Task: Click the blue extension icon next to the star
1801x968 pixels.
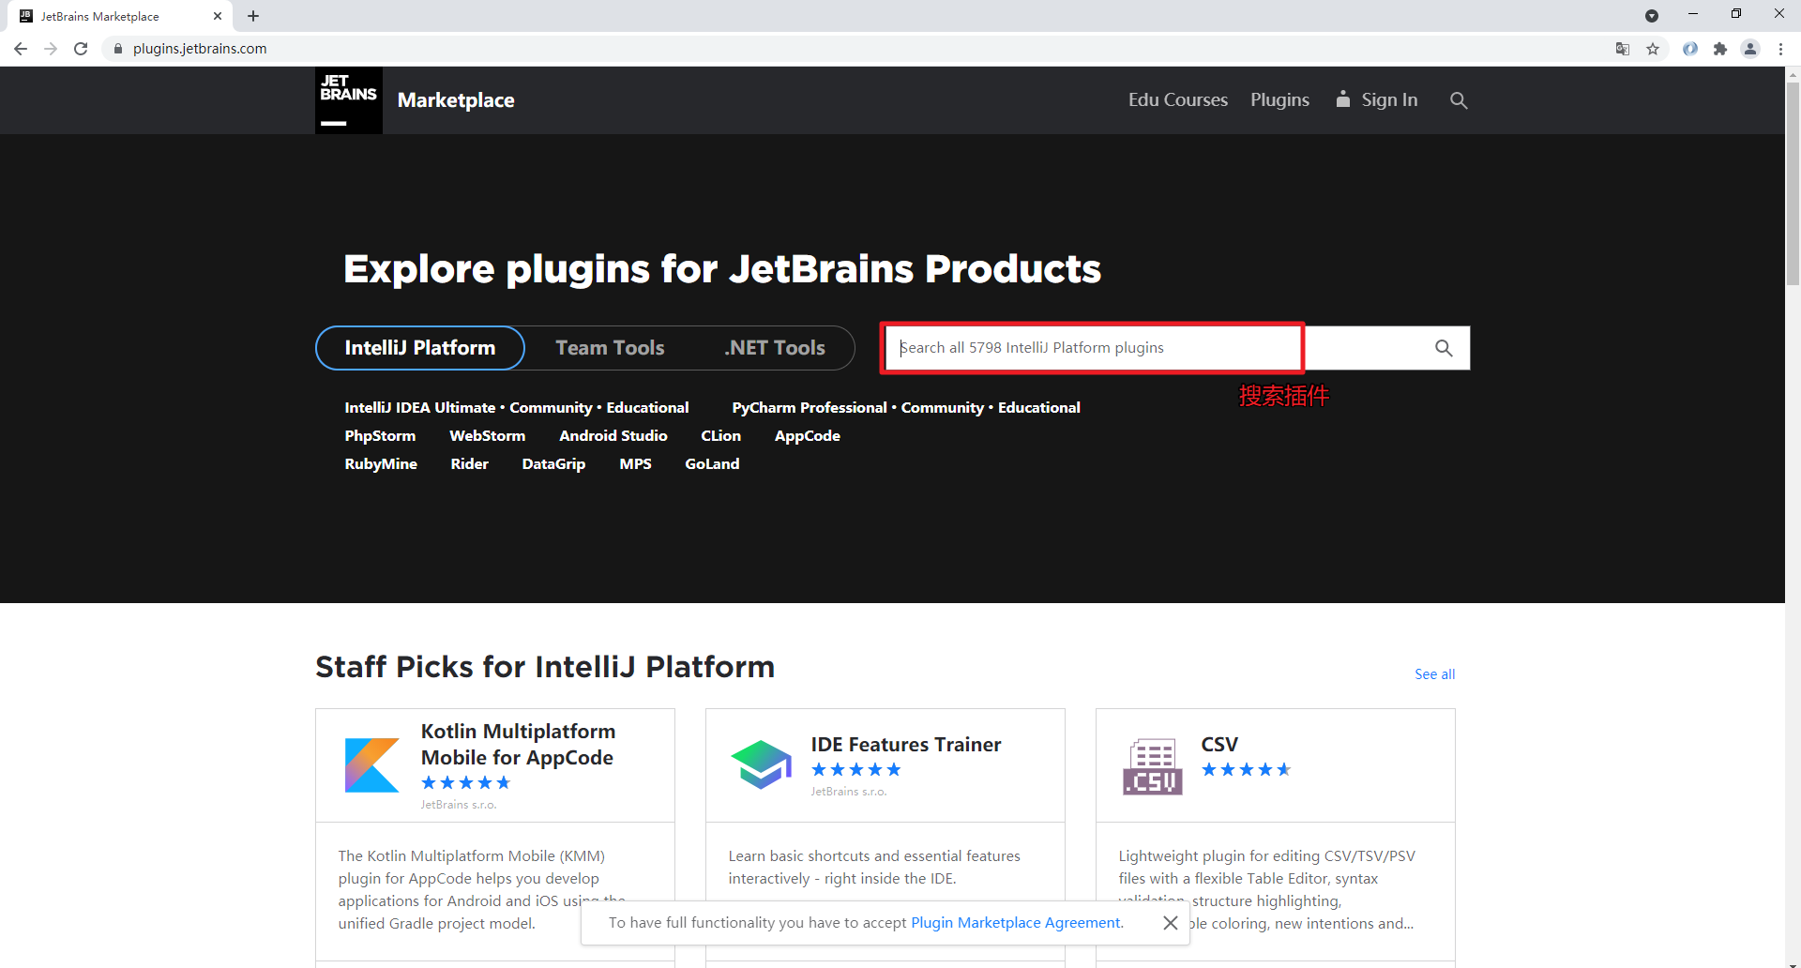Action: pos(1690,49)
